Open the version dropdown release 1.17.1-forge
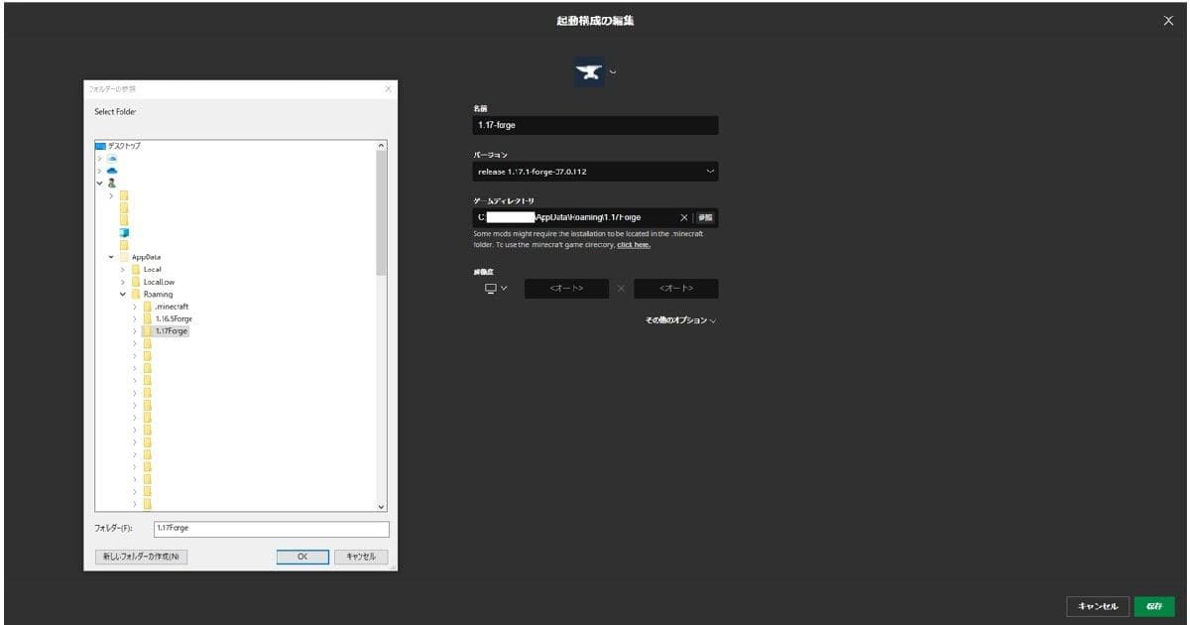The height and width of the screenshot is (625, 1190). (595, 172)
